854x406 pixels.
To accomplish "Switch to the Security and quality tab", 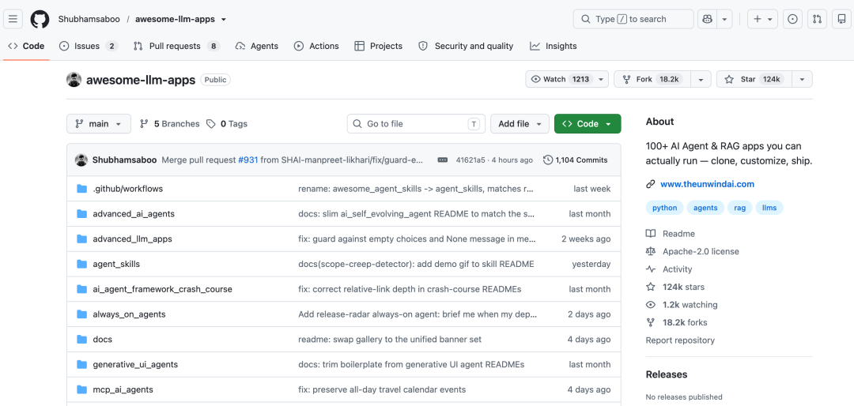I will pyautogui.click(x=466, y=47).
